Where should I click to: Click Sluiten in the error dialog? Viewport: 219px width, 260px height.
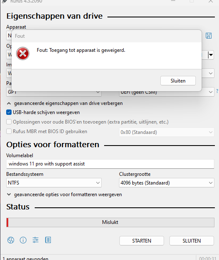(178, 81)
